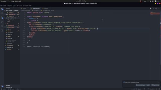161x90 pixels.
Task: Open the Run menu
Action: coord(21,6)
